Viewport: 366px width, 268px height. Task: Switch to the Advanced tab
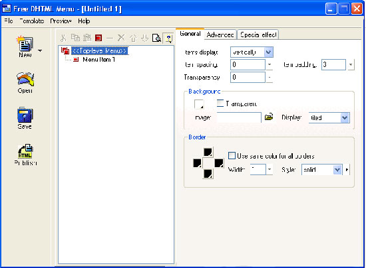coord(220,34)
